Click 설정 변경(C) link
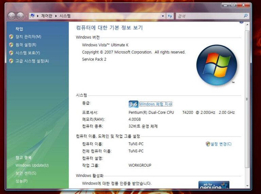261x194 pixels. tap(221, 144)
